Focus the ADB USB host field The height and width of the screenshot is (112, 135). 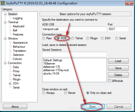coord(74,29)
